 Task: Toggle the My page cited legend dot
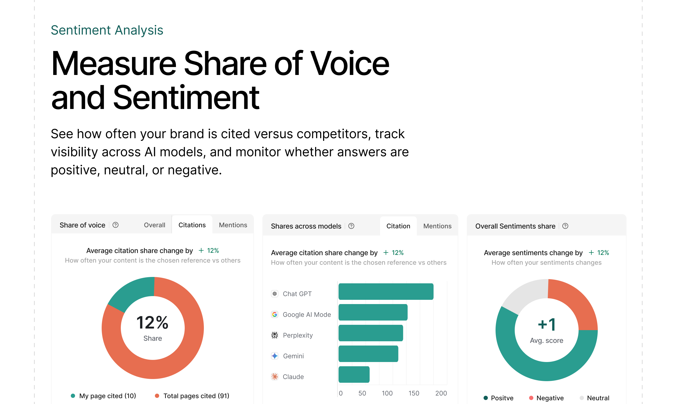[73, 396]
